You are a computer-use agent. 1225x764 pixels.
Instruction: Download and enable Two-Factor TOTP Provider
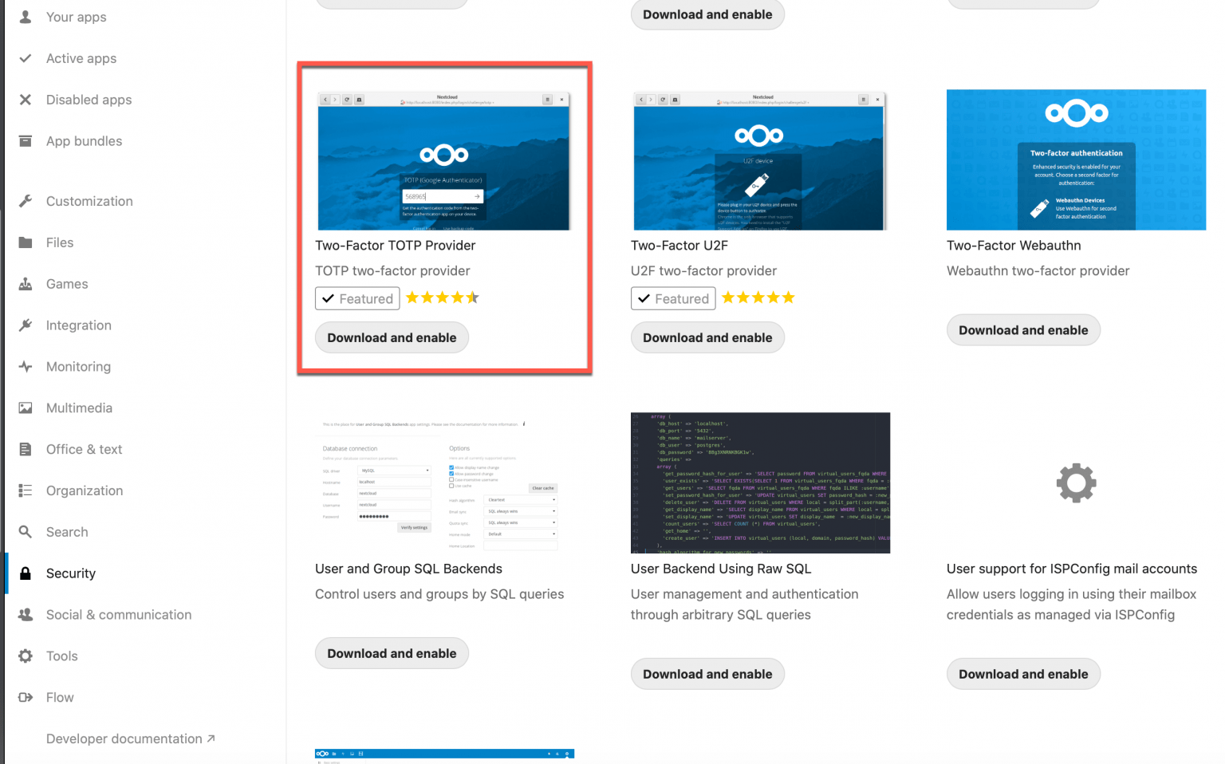(392, 337)
